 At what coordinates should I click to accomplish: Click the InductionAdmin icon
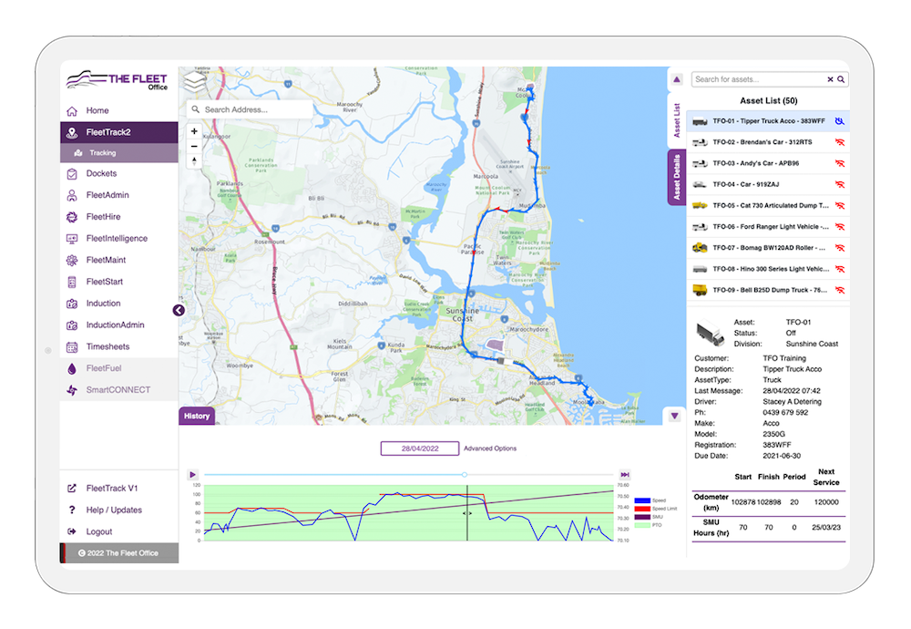pos(72,325)
